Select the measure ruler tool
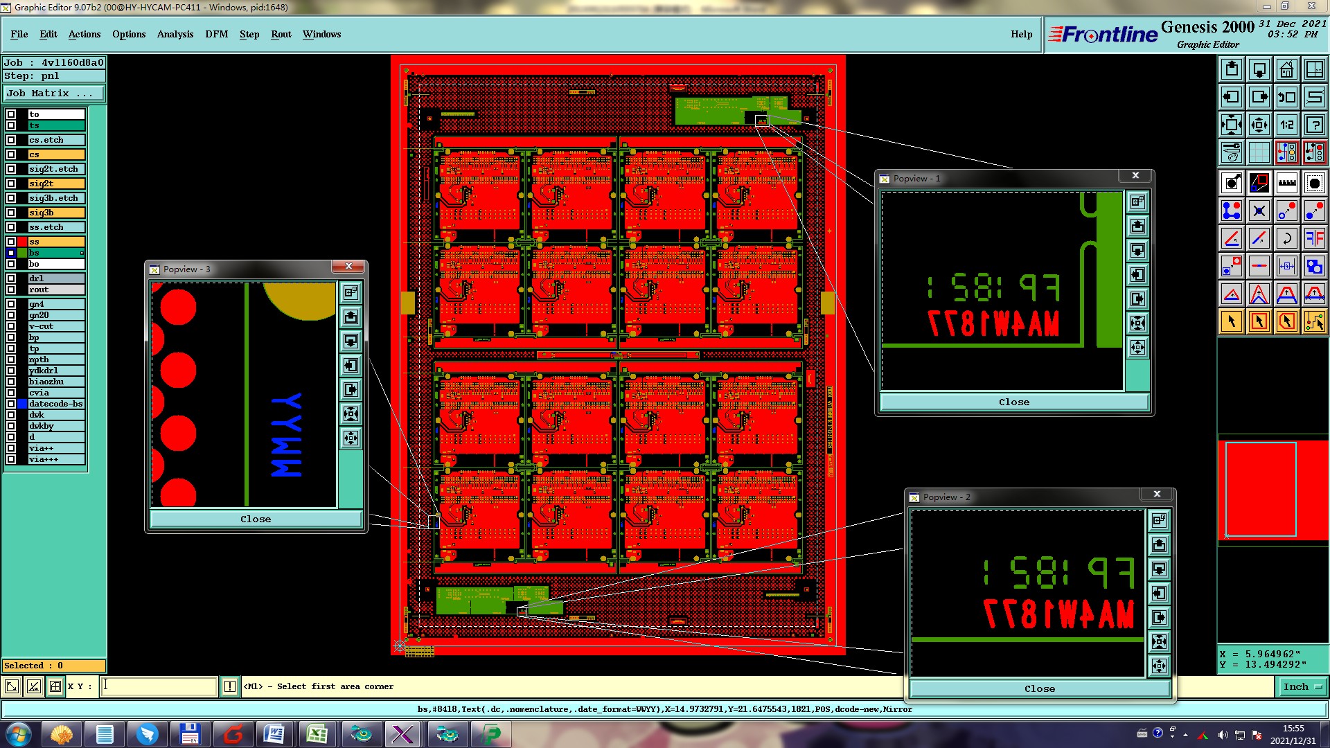Image resolution: width=1330 pixels, height=748 pixels. point(1286,183)
